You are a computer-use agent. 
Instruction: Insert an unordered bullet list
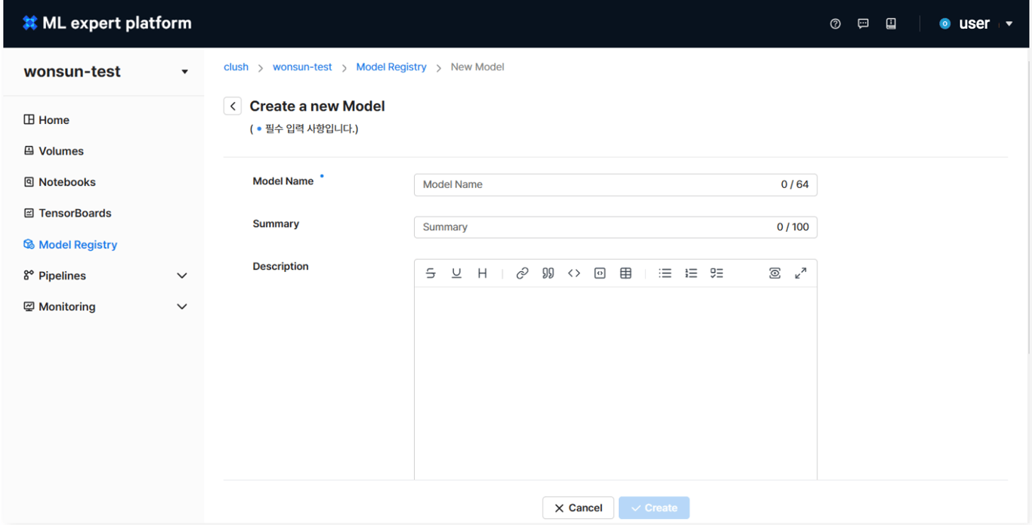pyautogui.click(x=665, y=273)
